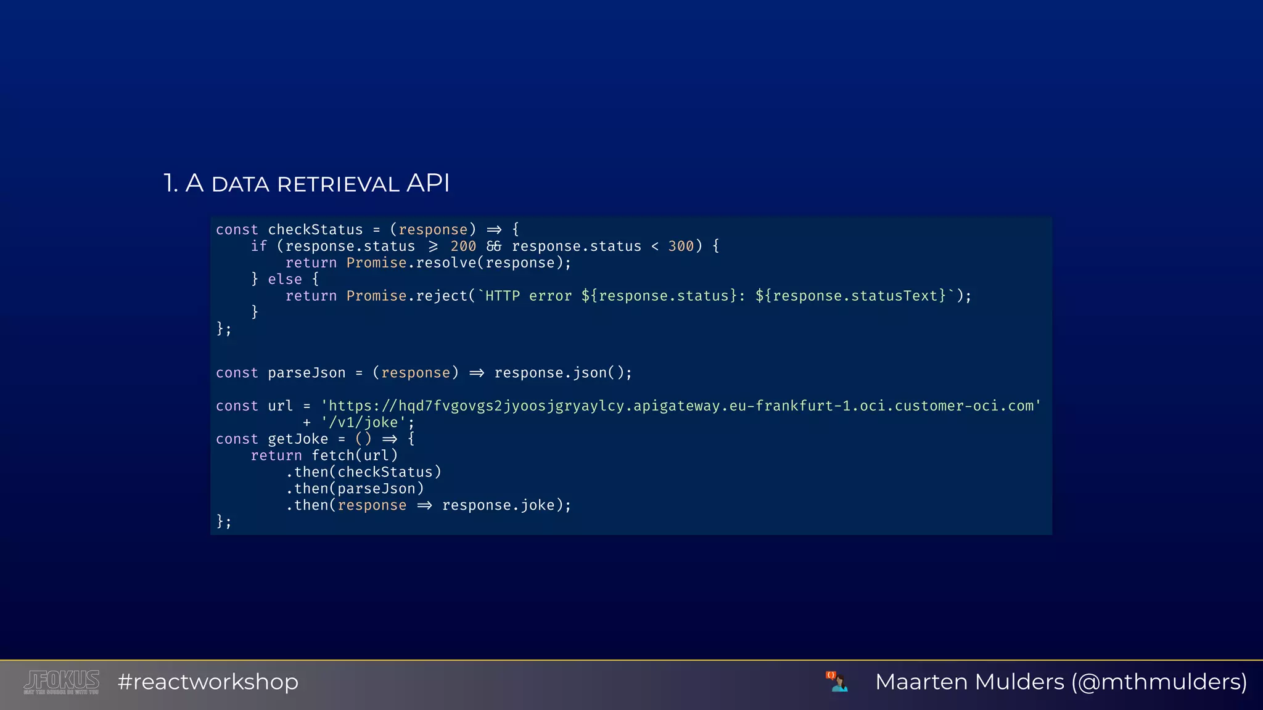Click the 'return Promise.resolve(response);' line
The height and width of the screenshot is (710, 1263).
[x=429, y=263]
